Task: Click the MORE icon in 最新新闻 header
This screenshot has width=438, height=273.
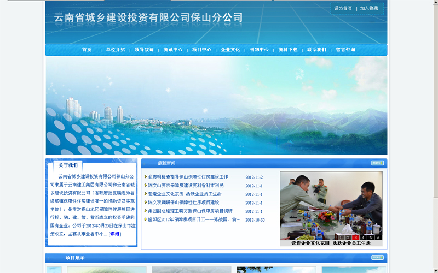Action: [x=377, y=163]
